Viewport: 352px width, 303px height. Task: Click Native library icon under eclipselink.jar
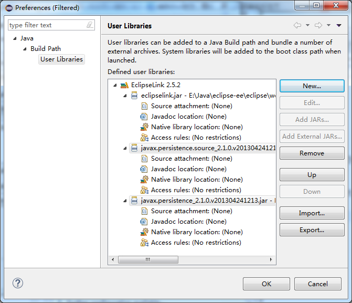click(x=144, y=127)
